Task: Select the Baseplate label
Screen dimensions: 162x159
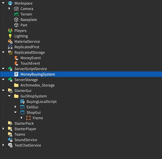Action: click(29, 20)
